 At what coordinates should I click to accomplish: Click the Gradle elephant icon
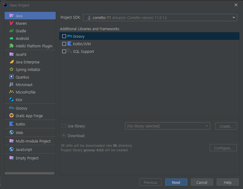tap(11, 30)
